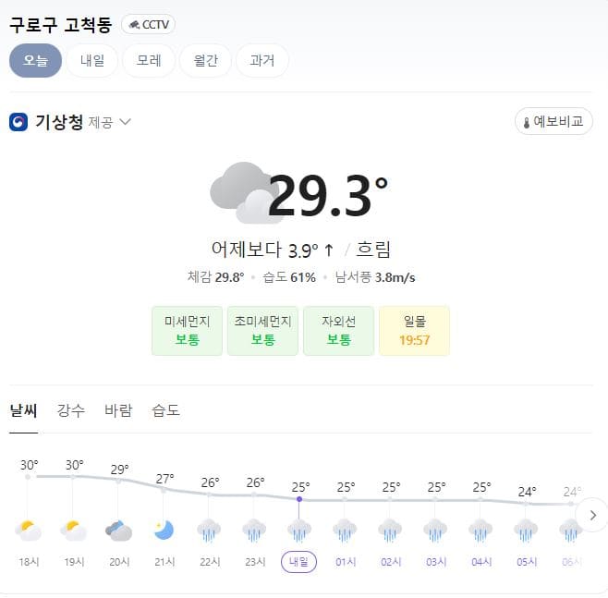608x598 pixels.
Task: Click the 기상청 logo icon
Action: pyautogui.click(x=18, y=122)
